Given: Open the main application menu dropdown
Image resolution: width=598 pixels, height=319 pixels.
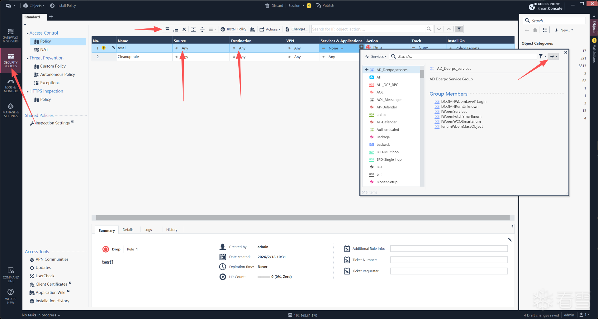Looking at the screenshot, I should point(10,6).
